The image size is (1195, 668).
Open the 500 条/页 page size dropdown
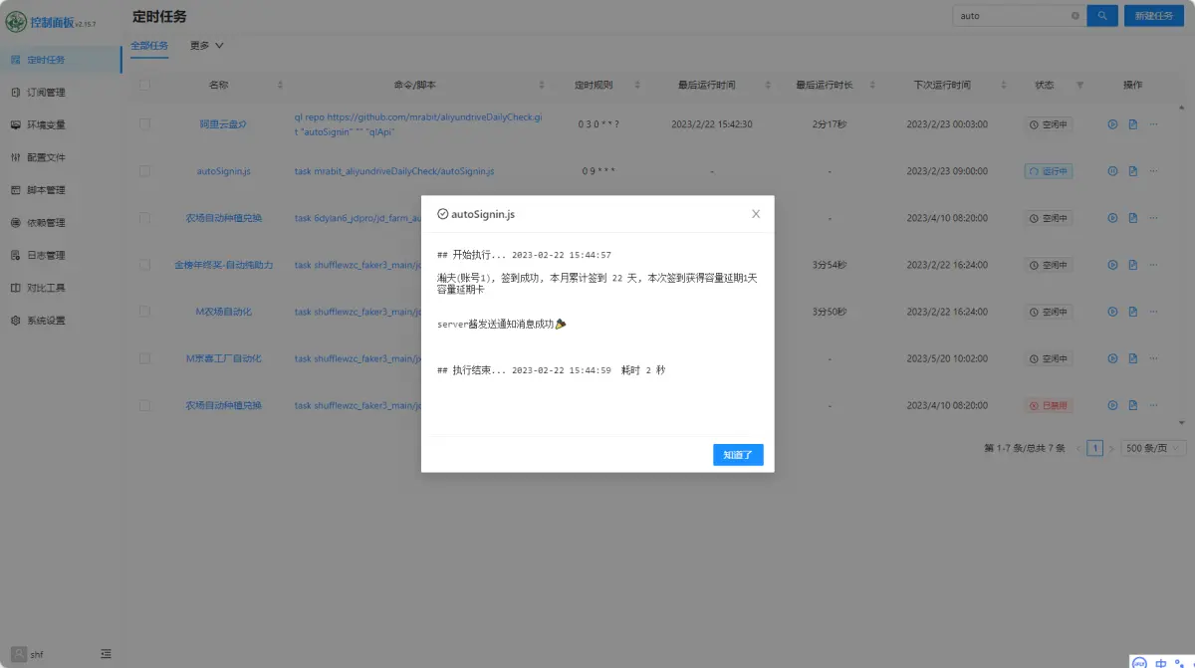(x=1153, y=448)
